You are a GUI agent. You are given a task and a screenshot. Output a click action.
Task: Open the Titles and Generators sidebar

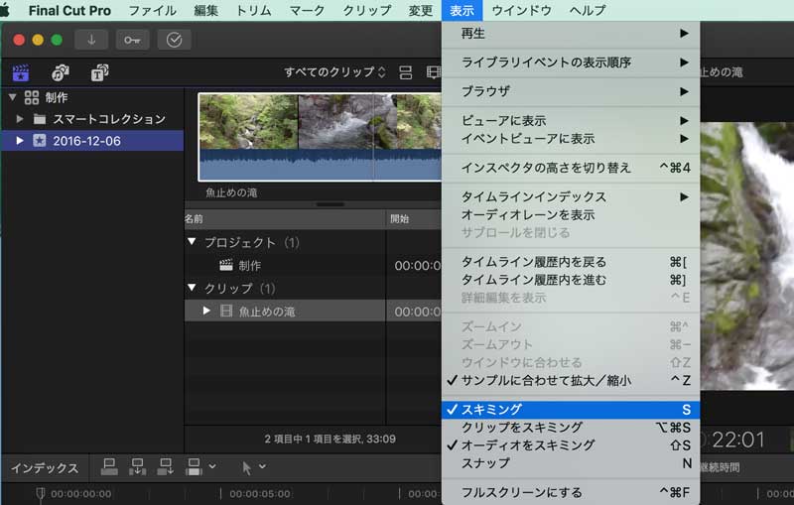pyautogui.click(x=99, y=72)
